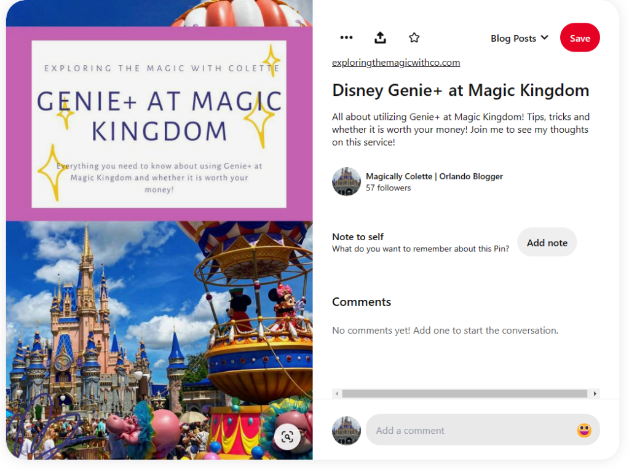629x470 pixels.
Task: Click into the Add a comment field
Action: (470, 430)
